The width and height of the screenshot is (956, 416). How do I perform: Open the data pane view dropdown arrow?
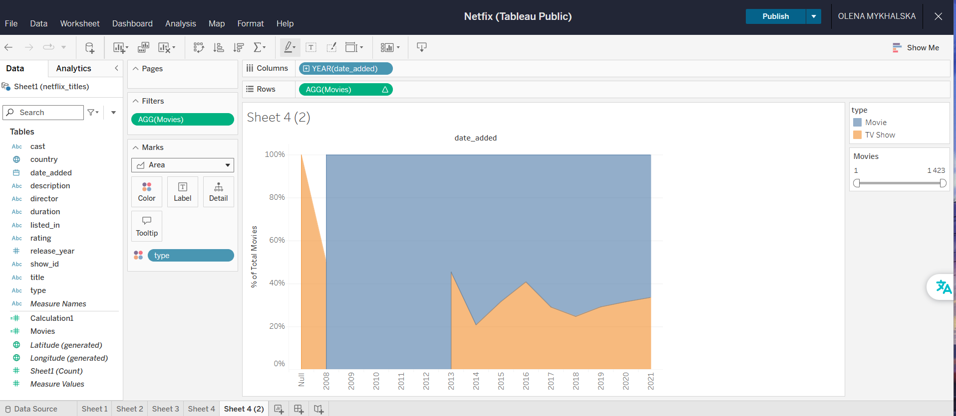(114, 113)
